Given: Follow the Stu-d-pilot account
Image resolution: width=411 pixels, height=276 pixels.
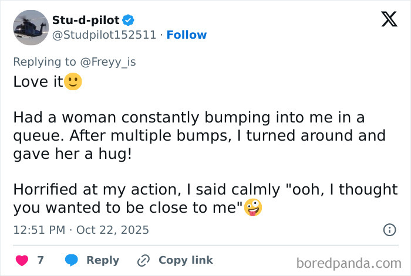Looking at the screenshot, I should point(187,35).
